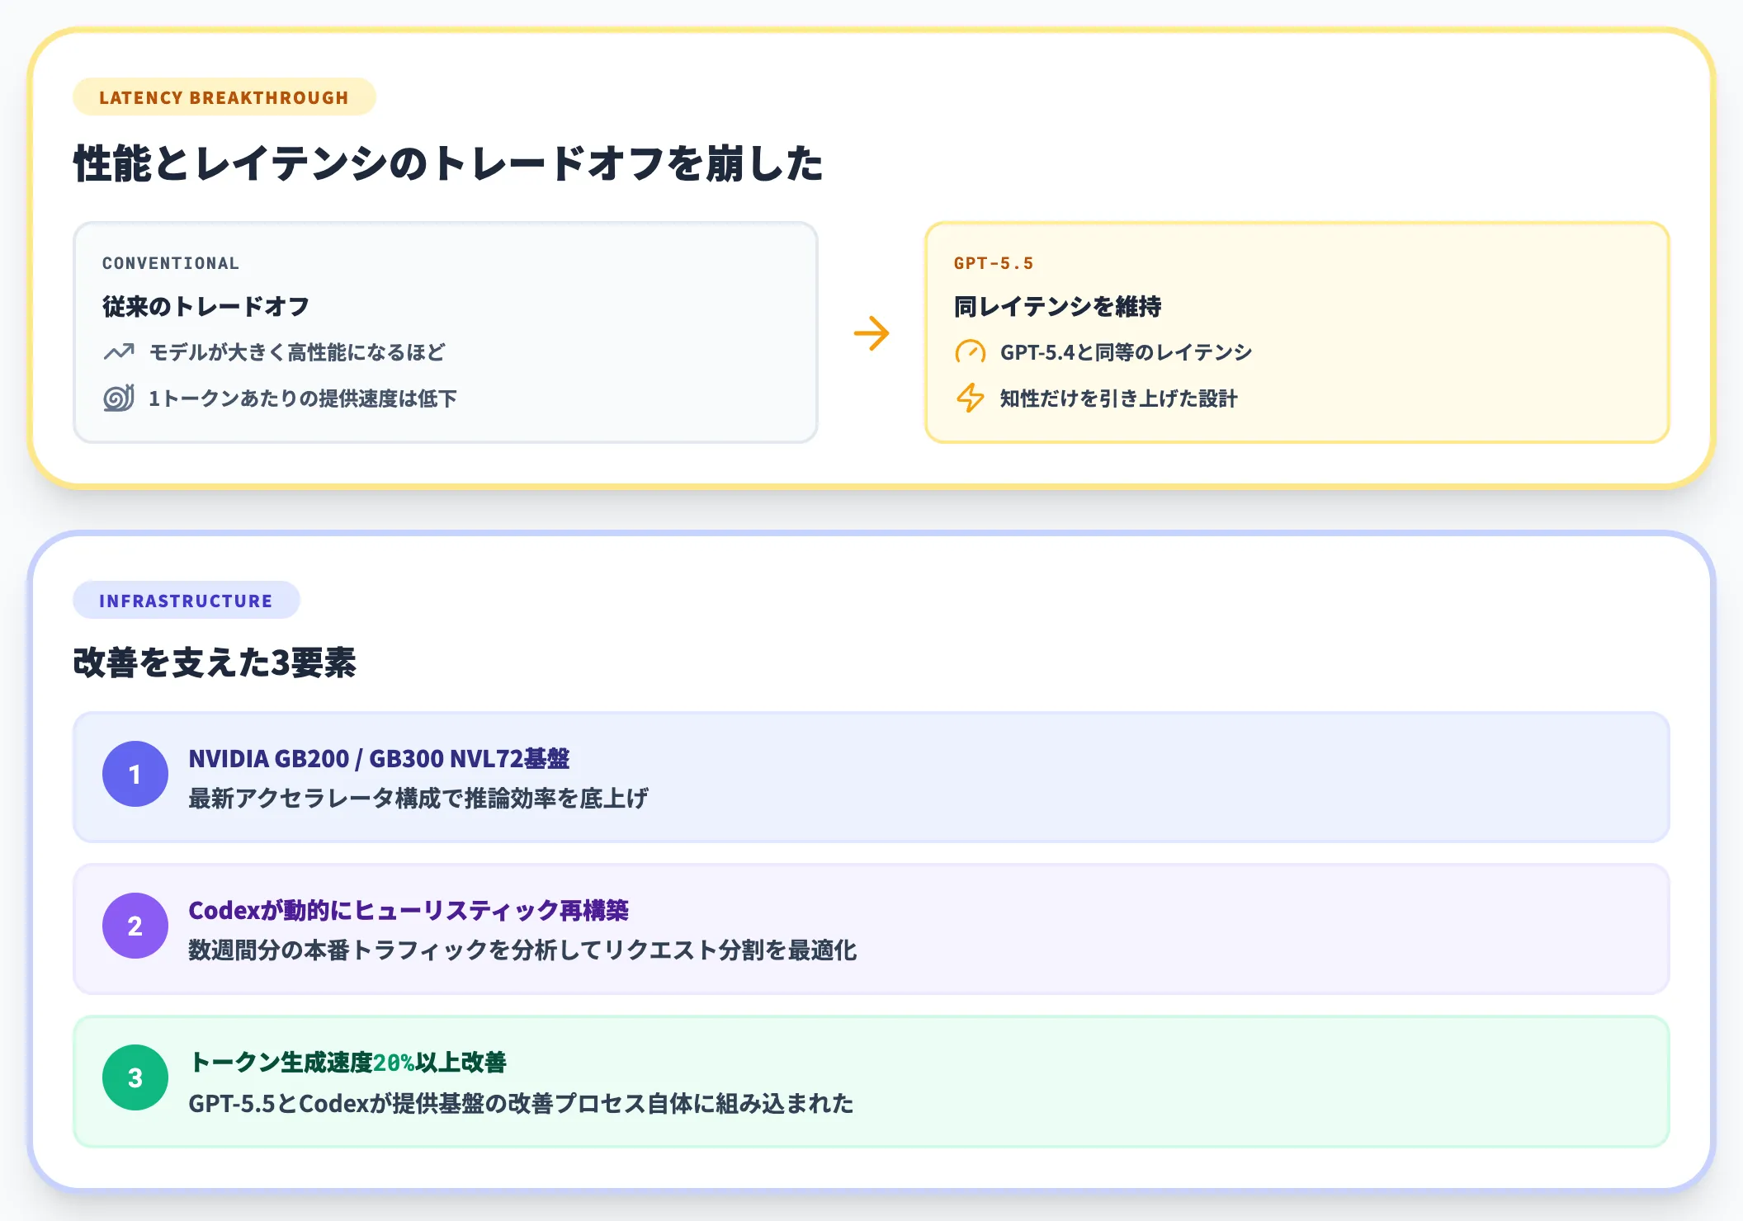The image size is (1743, 1221).
Task: Select the trending-arrow icon beside モデルが大きく高性能になるほど
Action: point(119,351)
